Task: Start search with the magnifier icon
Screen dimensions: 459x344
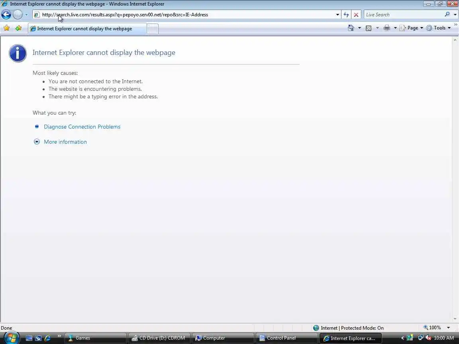Action: pos(447,14)
